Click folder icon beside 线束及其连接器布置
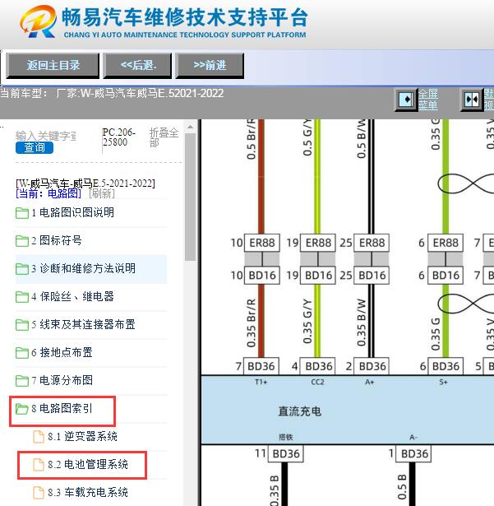The height and width of the screenshot is (506, 494). point(22,325)
